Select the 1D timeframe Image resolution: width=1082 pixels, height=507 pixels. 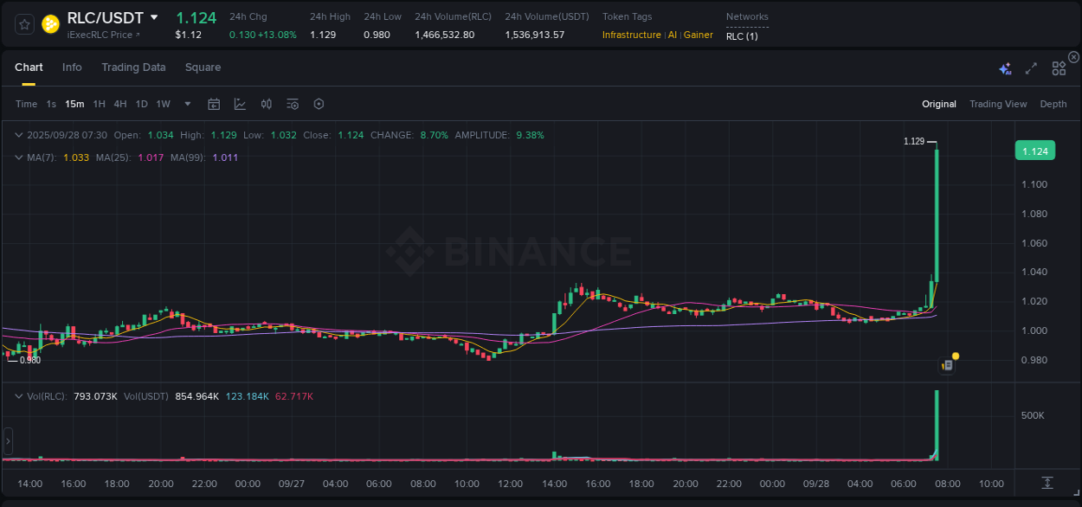[x=141, y=103]
